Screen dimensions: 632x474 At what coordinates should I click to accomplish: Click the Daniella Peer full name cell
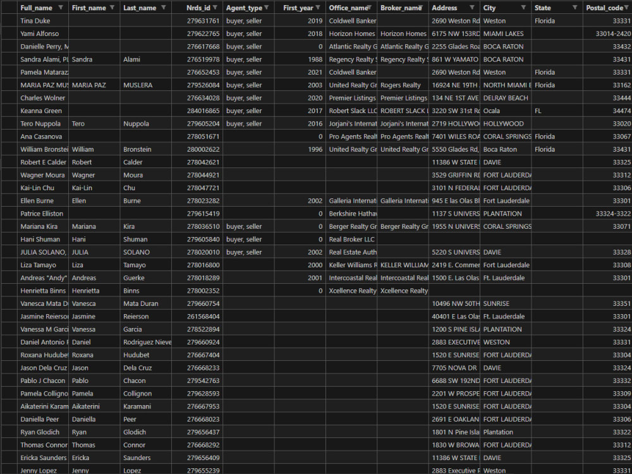point(43,419)
